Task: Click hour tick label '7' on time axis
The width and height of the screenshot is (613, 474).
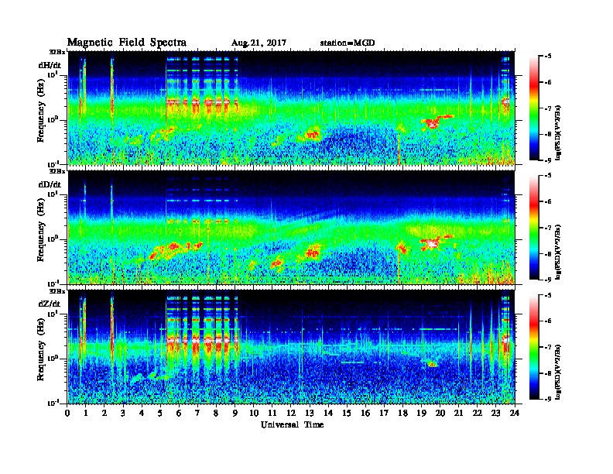Action: [x=197, y=413]
